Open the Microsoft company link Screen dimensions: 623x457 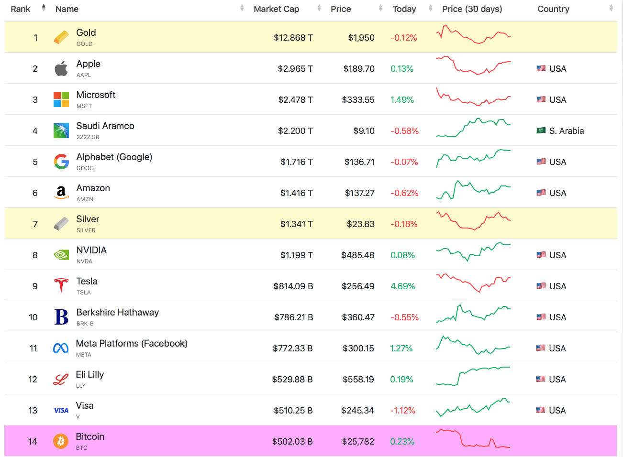point(96,95)
